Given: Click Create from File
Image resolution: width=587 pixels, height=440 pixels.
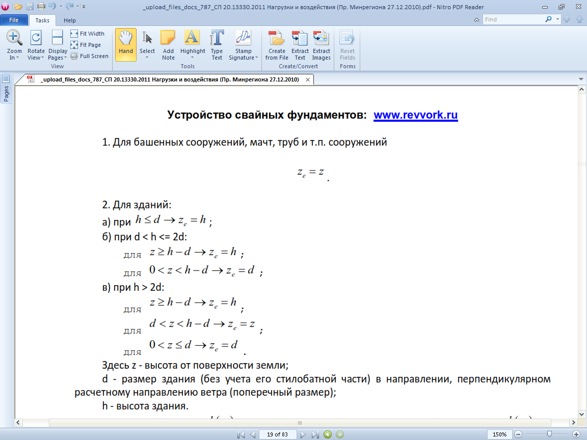Looking at the screenshot, I should [x=277, y=44].
